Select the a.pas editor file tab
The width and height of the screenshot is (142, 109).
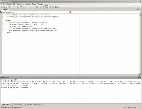[5, 10]
